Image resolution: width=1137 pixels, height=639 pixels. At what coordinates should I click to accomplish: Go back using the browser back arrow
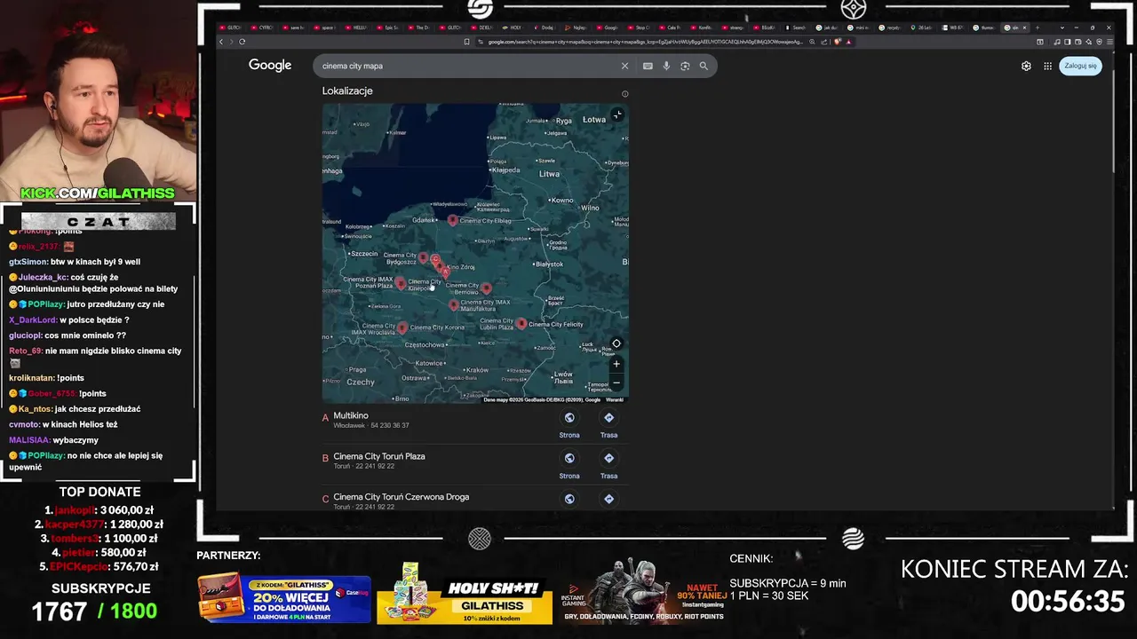click(x=221, y=42)
